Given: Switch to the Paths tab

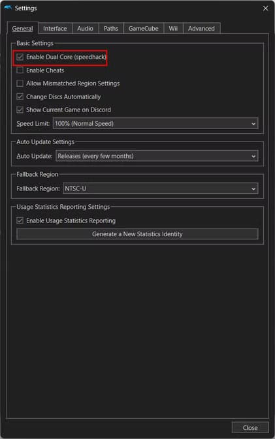Looking at the screenshot, I should tap(111, 28).
